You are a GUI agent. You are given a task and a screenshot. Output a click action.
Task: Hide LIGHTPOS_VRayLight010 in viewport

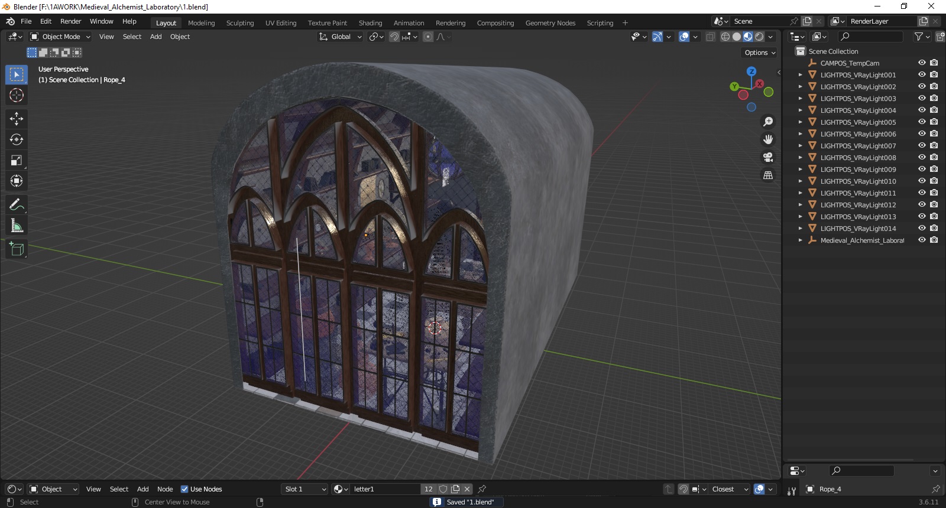tap(922, 181)
